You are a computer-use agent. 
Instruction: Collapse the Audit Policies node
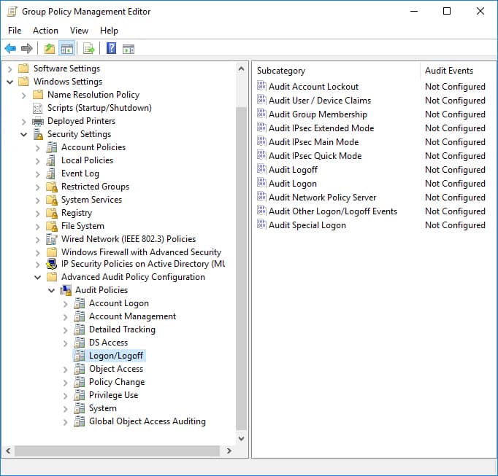[x=51, y=290]
